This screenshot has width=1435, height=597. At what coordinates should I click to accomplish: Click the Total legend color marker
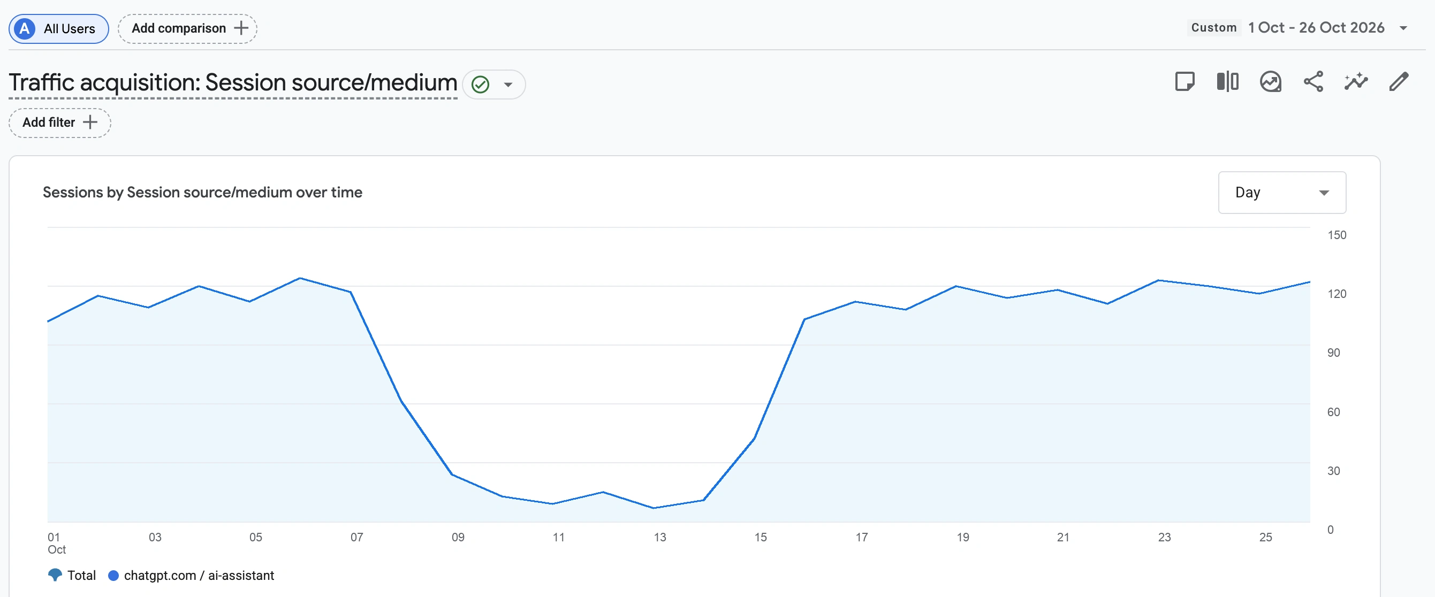coord(55,575)
